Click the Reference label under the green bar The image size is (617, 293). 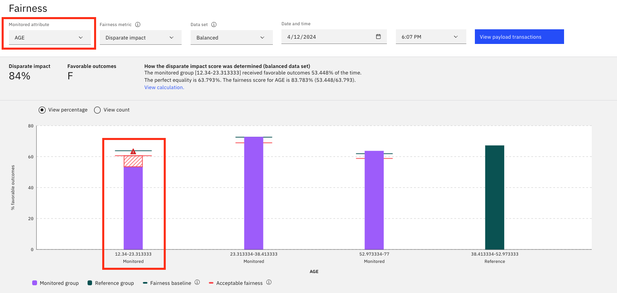point(495,262)
